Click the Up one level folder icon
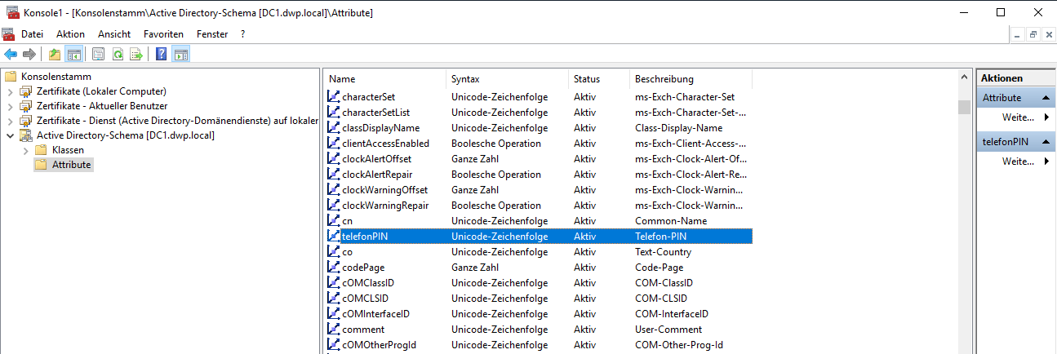Viewport: 1057px width, 354px height. click(55, 55)
